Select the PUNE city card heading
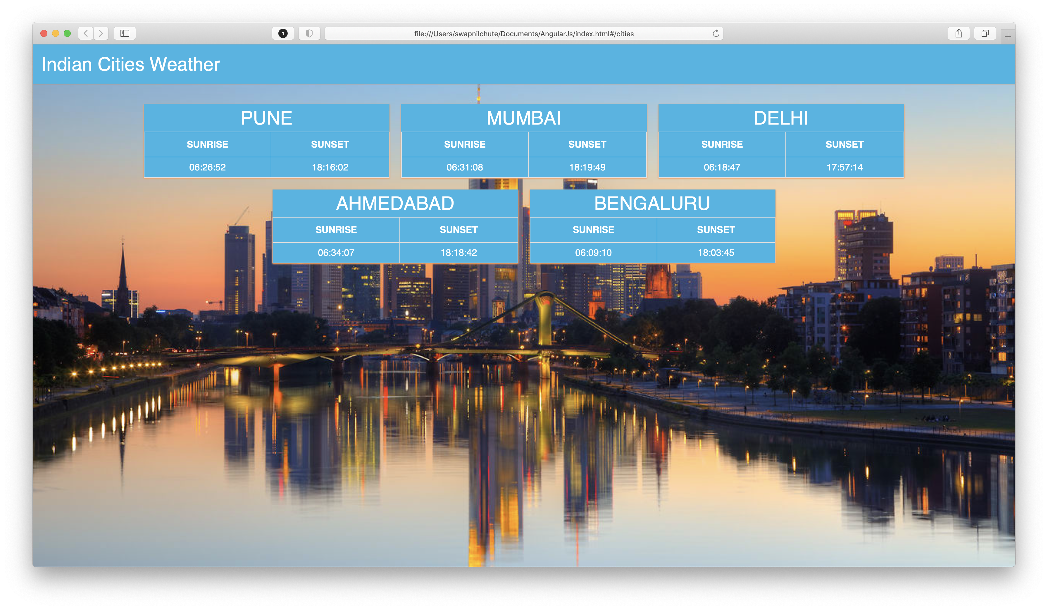The height and width of the screenshot is (610, 1048). click(267, 118)
